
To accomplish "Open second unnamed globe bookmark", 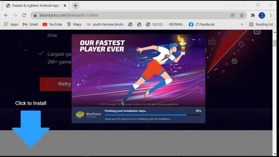I will pyautogui.click(x=139, y=24).
